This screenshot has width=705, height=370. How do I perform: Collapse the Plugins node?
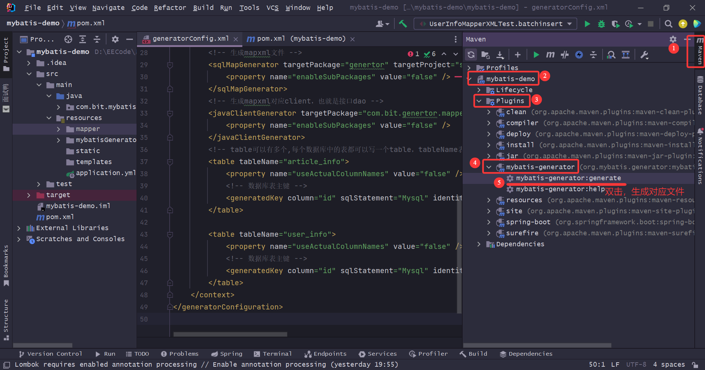coord(479,101)
